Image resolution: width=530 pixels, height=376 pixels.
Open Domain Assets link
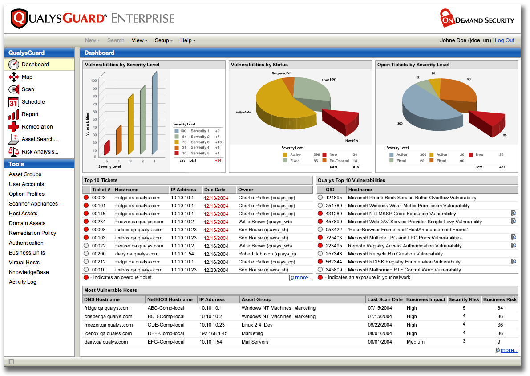[27, 223]
